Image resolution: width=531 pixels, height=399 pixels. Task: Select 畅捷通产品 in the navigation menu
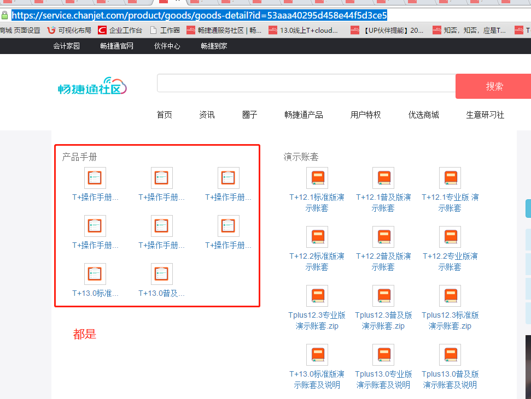point(304,115)
